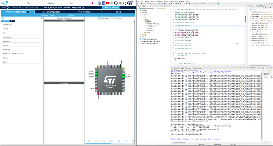Close the main.c editor tab
Screen dimensions: 273x146
(x=178, y=6)
